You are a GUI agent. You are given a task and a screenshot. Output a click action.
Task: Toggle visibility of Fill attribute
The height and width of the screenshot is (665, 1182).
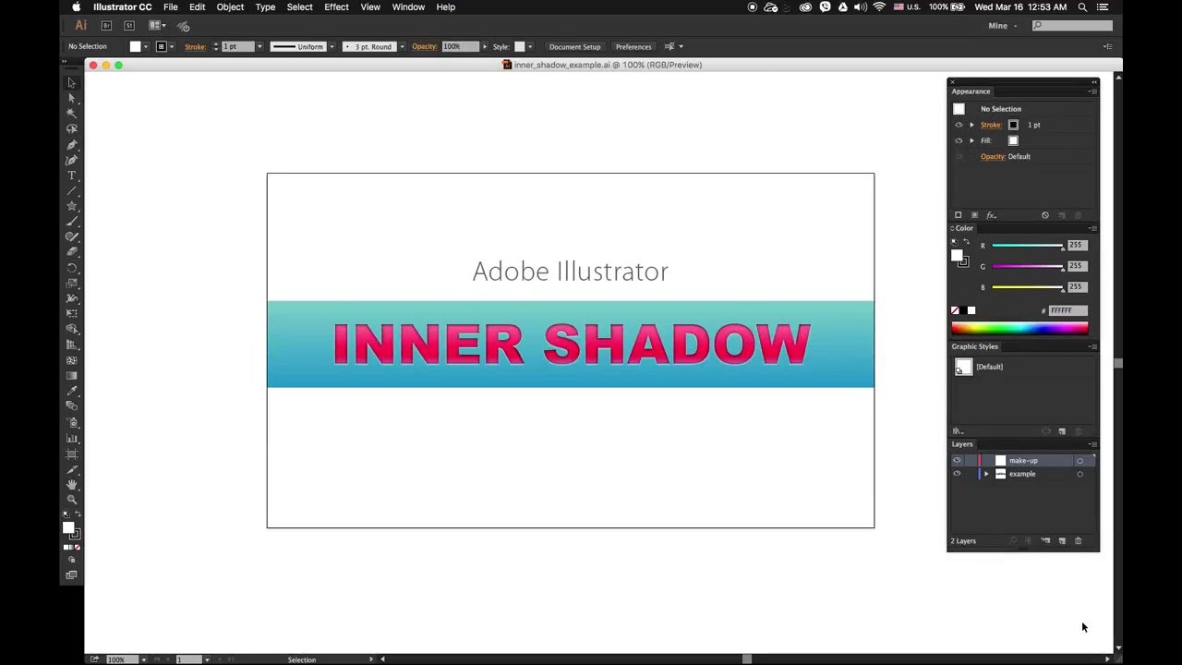[x=959, y=140]
